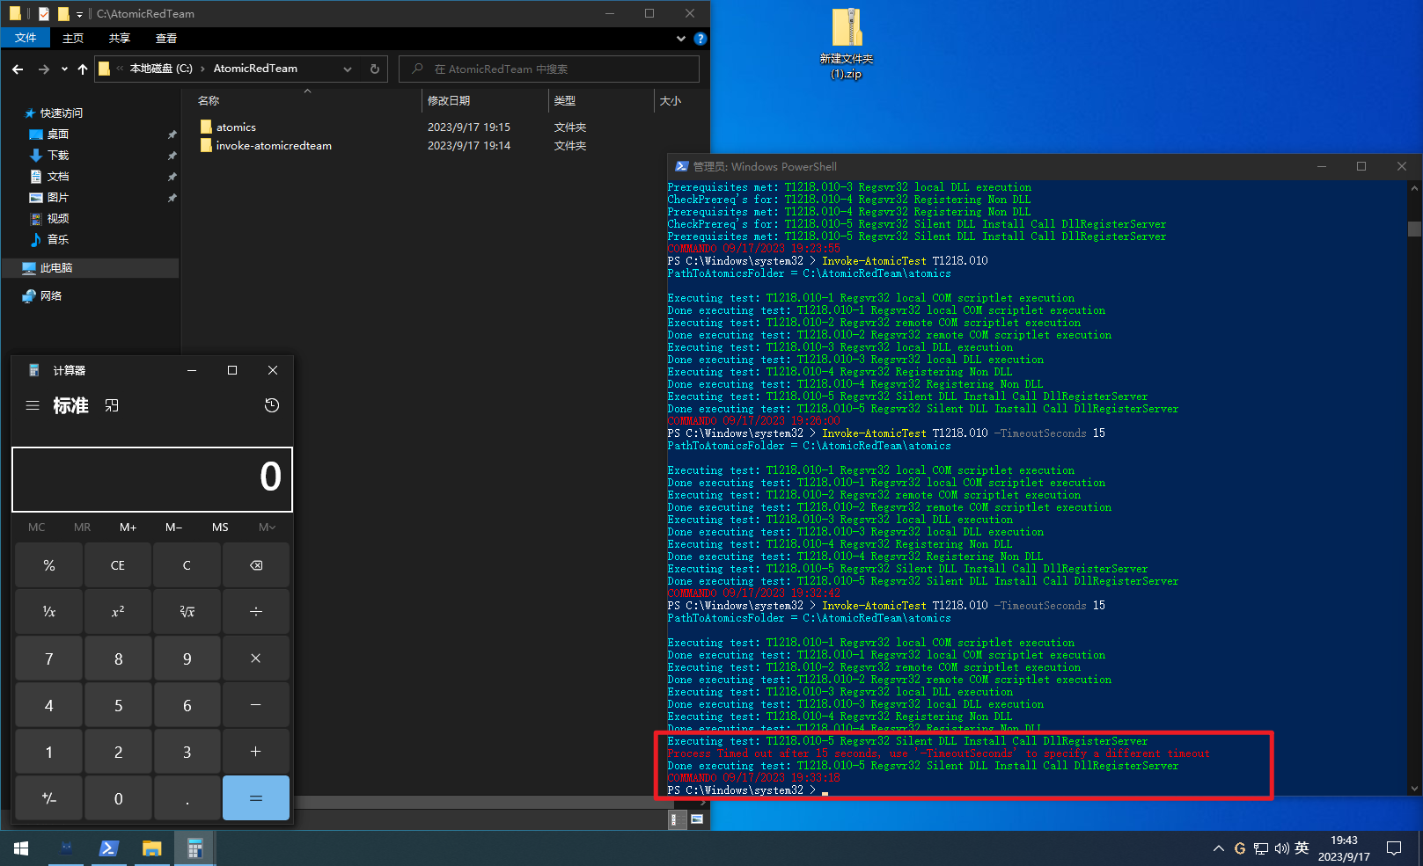This screenshot has width=1423, height=866.
Task: Click the calculator digit 5 key
Action: coord(118,705)
